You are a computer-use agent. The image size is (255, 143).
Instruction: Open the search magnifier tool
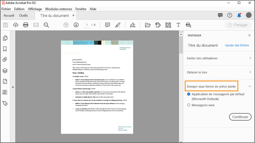[46, 25]
